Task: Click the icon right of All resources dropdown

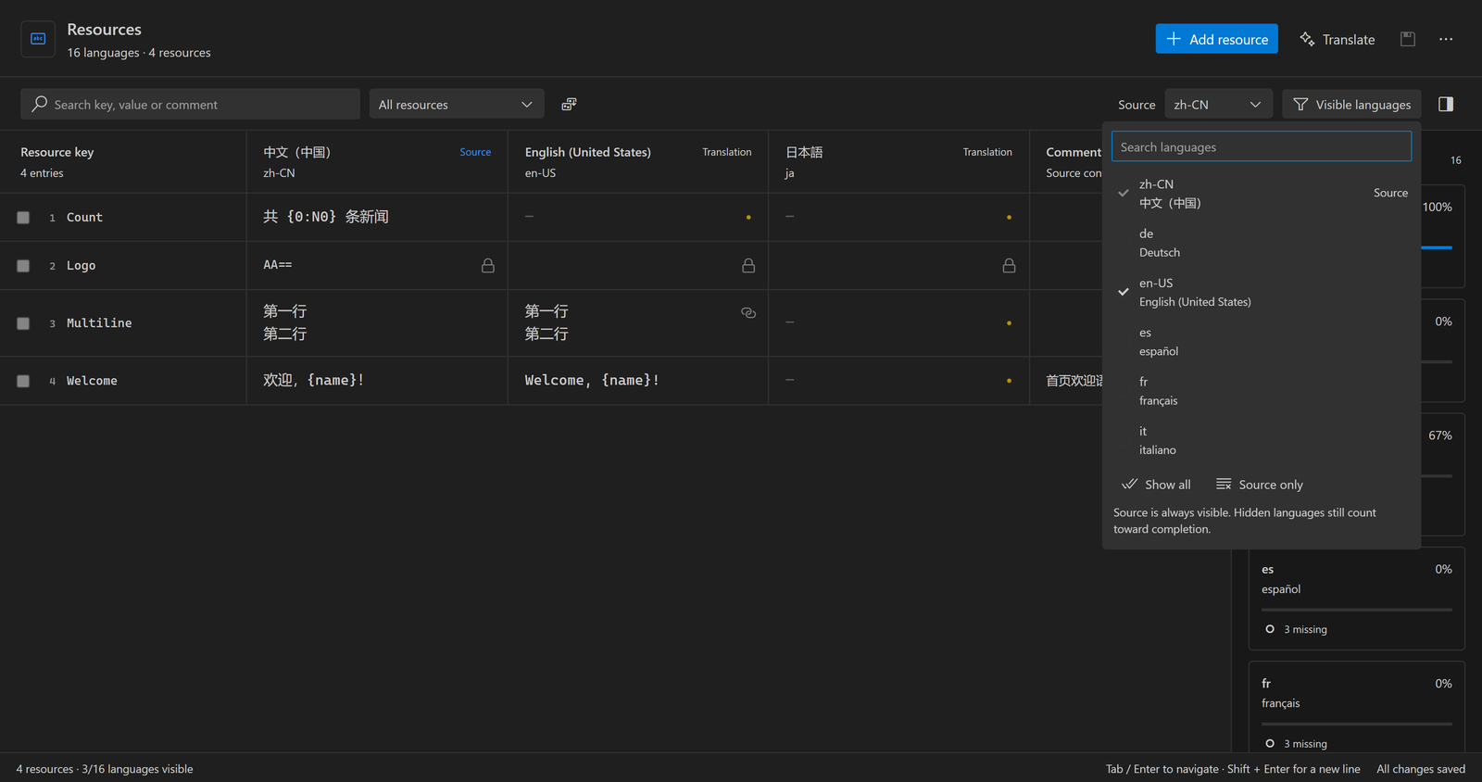Action: click(569, 104)
